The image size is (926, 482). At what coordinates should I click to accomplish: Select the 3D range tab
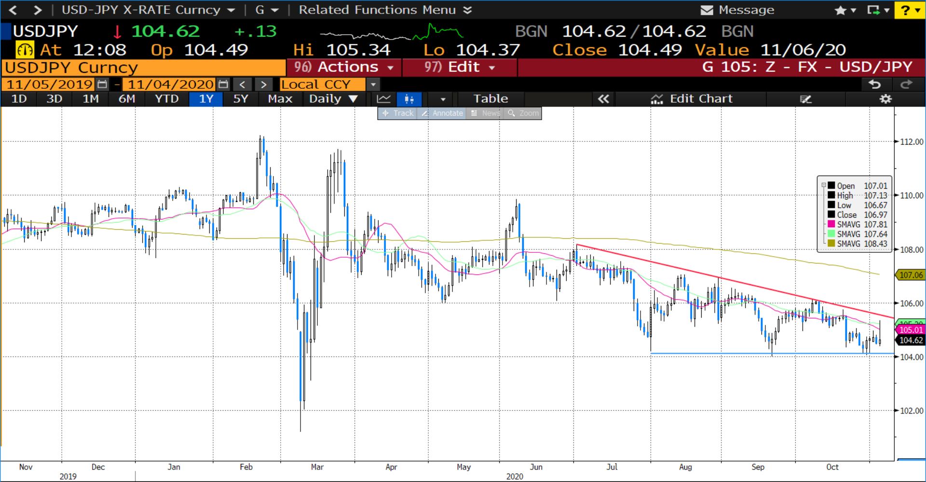54,99
